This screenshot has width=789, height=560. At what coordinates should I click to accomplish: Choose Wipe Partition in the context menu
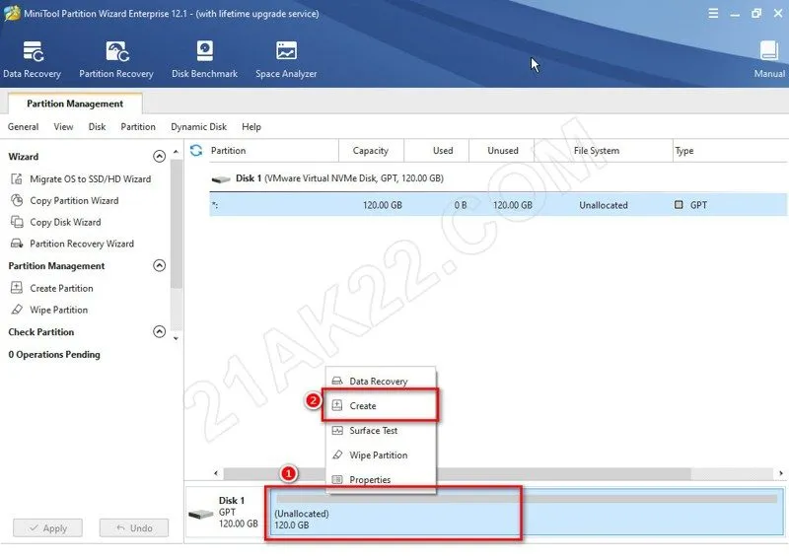(381, 455)
